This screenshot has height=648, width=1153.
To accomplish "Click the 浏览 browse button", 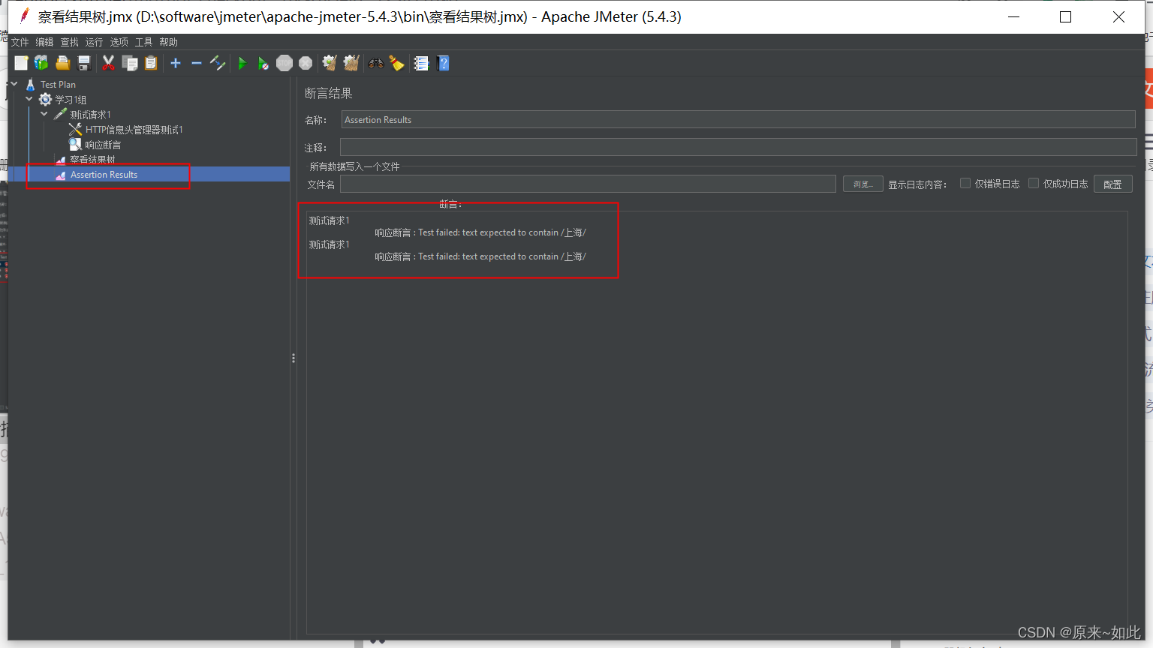I will pos(862,184).
